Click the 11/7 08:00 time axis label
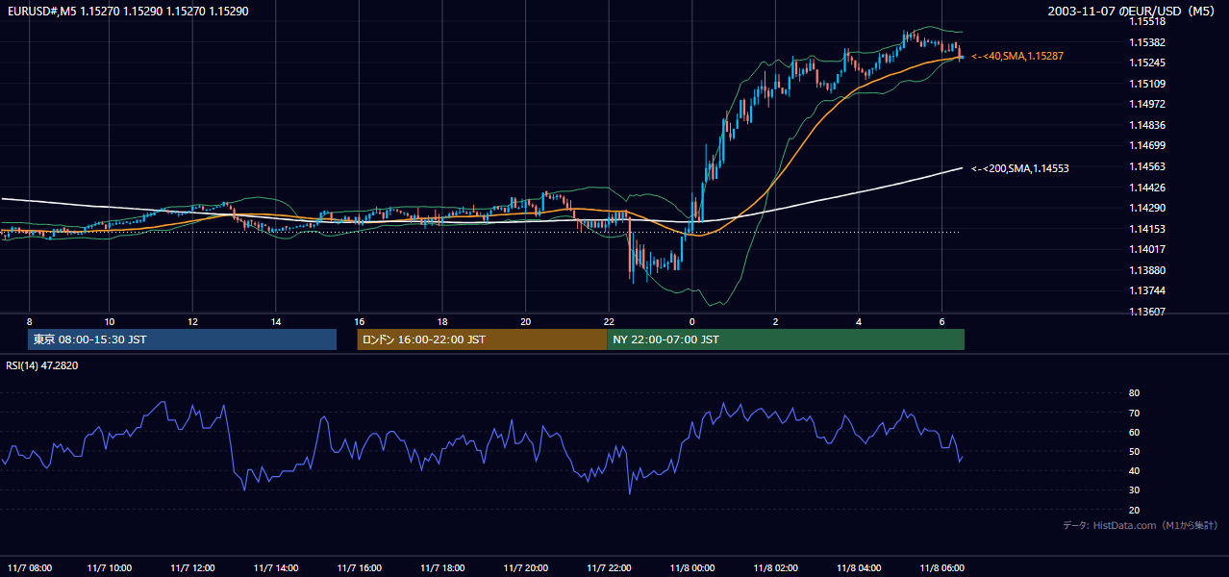 coord(29,567)
